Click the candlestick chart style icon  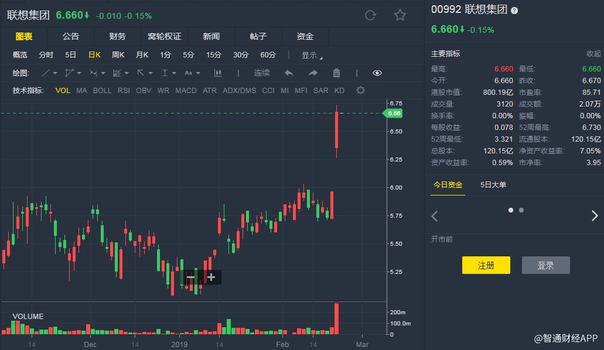pos(218,73)
